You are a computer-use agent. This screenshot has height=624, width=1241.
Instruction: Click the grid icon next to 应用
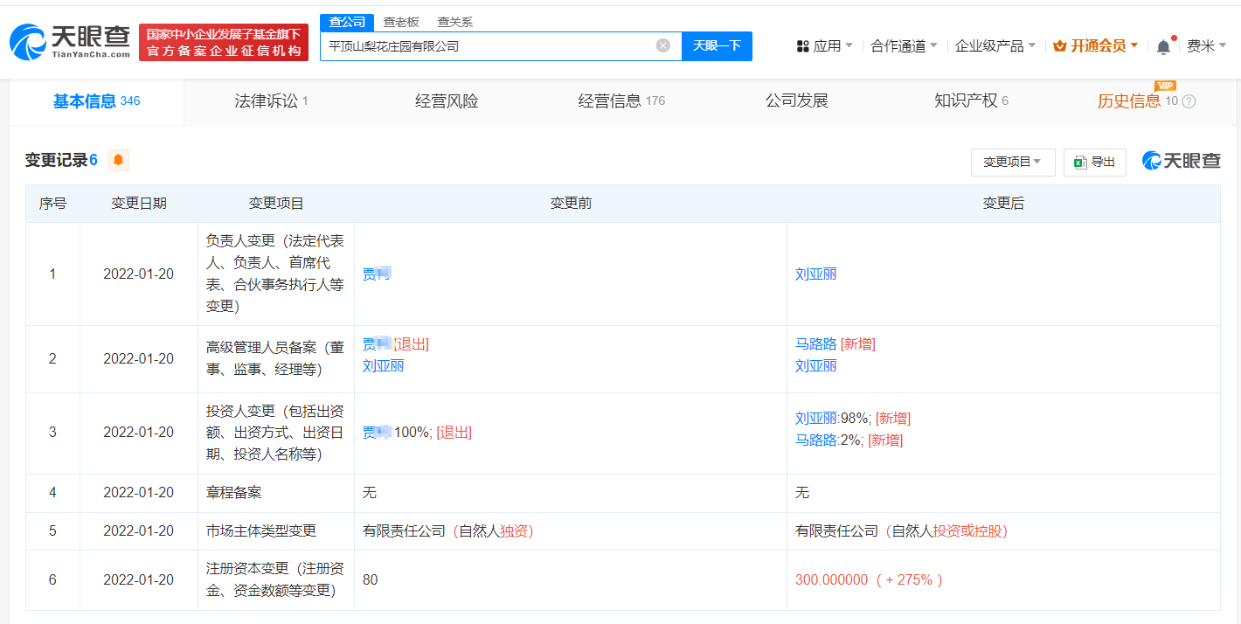coord(803,45)
